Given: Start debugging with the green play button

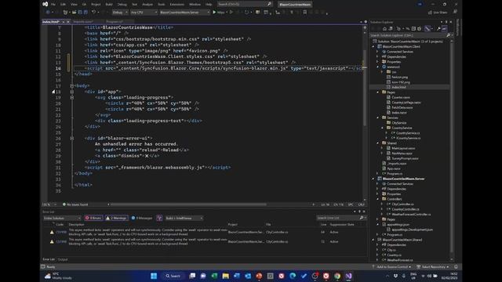Looking at the screenshot, I should (214, 13).
